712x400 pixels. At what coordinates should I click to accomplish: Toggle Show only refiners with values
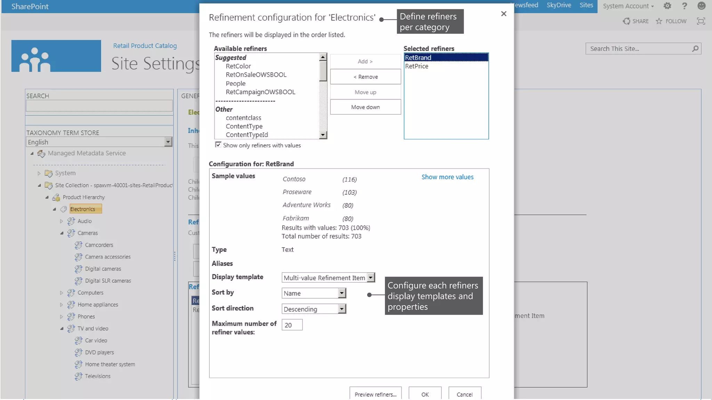[x=218, y=145]
